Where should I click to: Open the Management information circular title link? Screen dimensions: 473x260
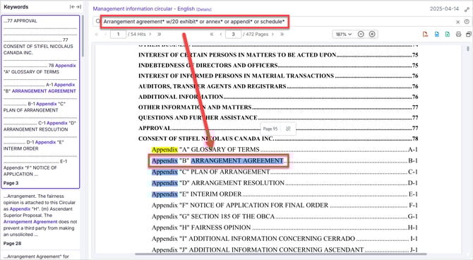(x=143, y=8)
